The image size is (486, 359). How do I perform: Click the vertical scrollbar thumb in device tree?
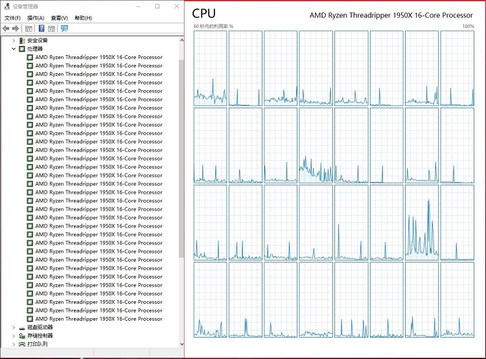[181, 158]
